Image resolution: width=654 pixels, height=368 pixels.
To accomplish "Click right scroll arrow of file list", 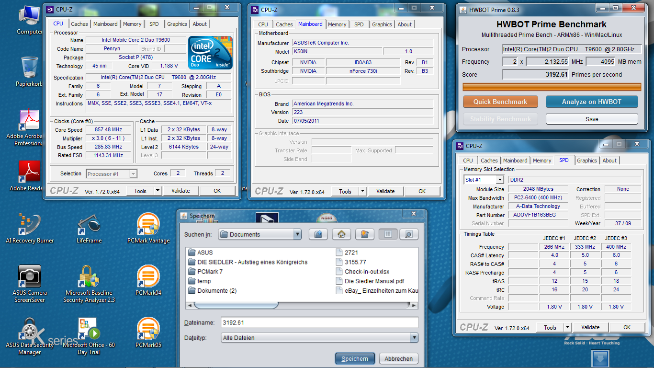I will click(415, 305).
